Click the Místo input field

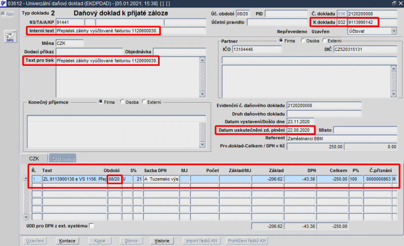click(365, 130)
